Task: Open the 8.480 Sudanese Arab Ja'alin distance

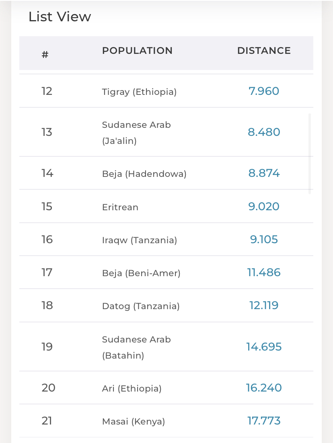Action: [264, 132]
